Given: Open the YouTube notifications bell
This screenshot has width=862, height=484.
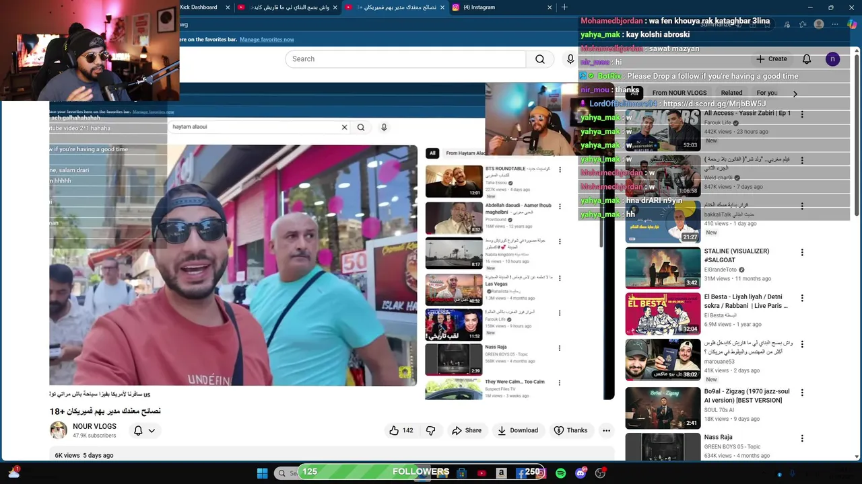Looking at the screenshot, I should pyautogui.click(x=807, y=59).
